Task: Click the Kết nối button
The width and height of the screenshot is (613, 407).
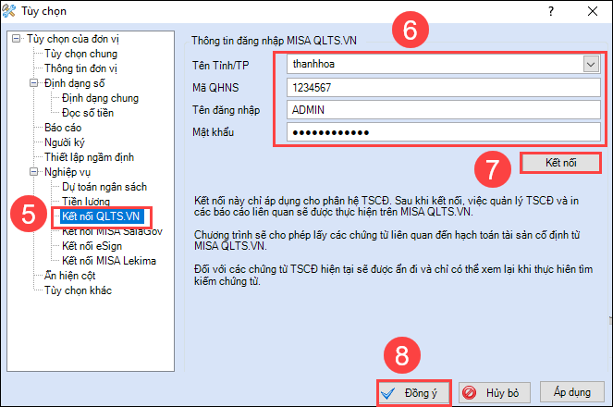Action: click(560, 163)
